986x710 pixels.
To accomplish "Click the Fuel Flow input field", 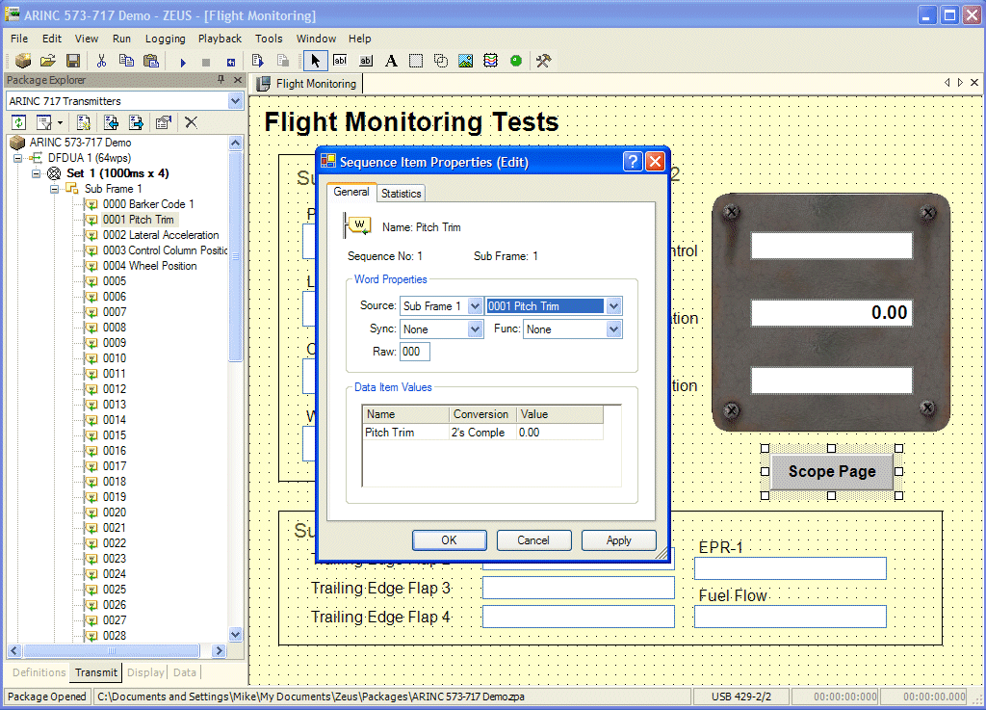I will pos(791,617).
